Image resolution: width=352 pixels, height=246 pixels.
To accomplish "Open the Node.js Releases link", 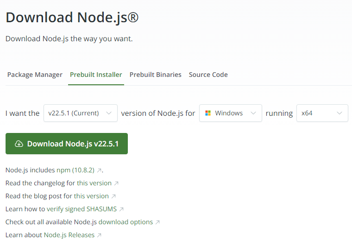I will pyautogui.click(x=69, y=235).
